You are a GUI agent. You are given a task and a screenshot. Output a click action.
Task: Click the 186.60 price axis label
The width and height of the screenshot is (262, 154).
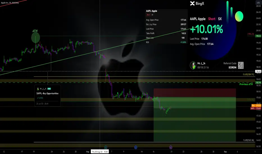click(x=258, y=71)
